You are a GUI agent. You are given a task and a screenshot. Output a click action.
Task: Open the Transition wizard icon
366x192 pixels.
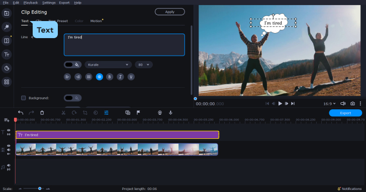point(128,113)
